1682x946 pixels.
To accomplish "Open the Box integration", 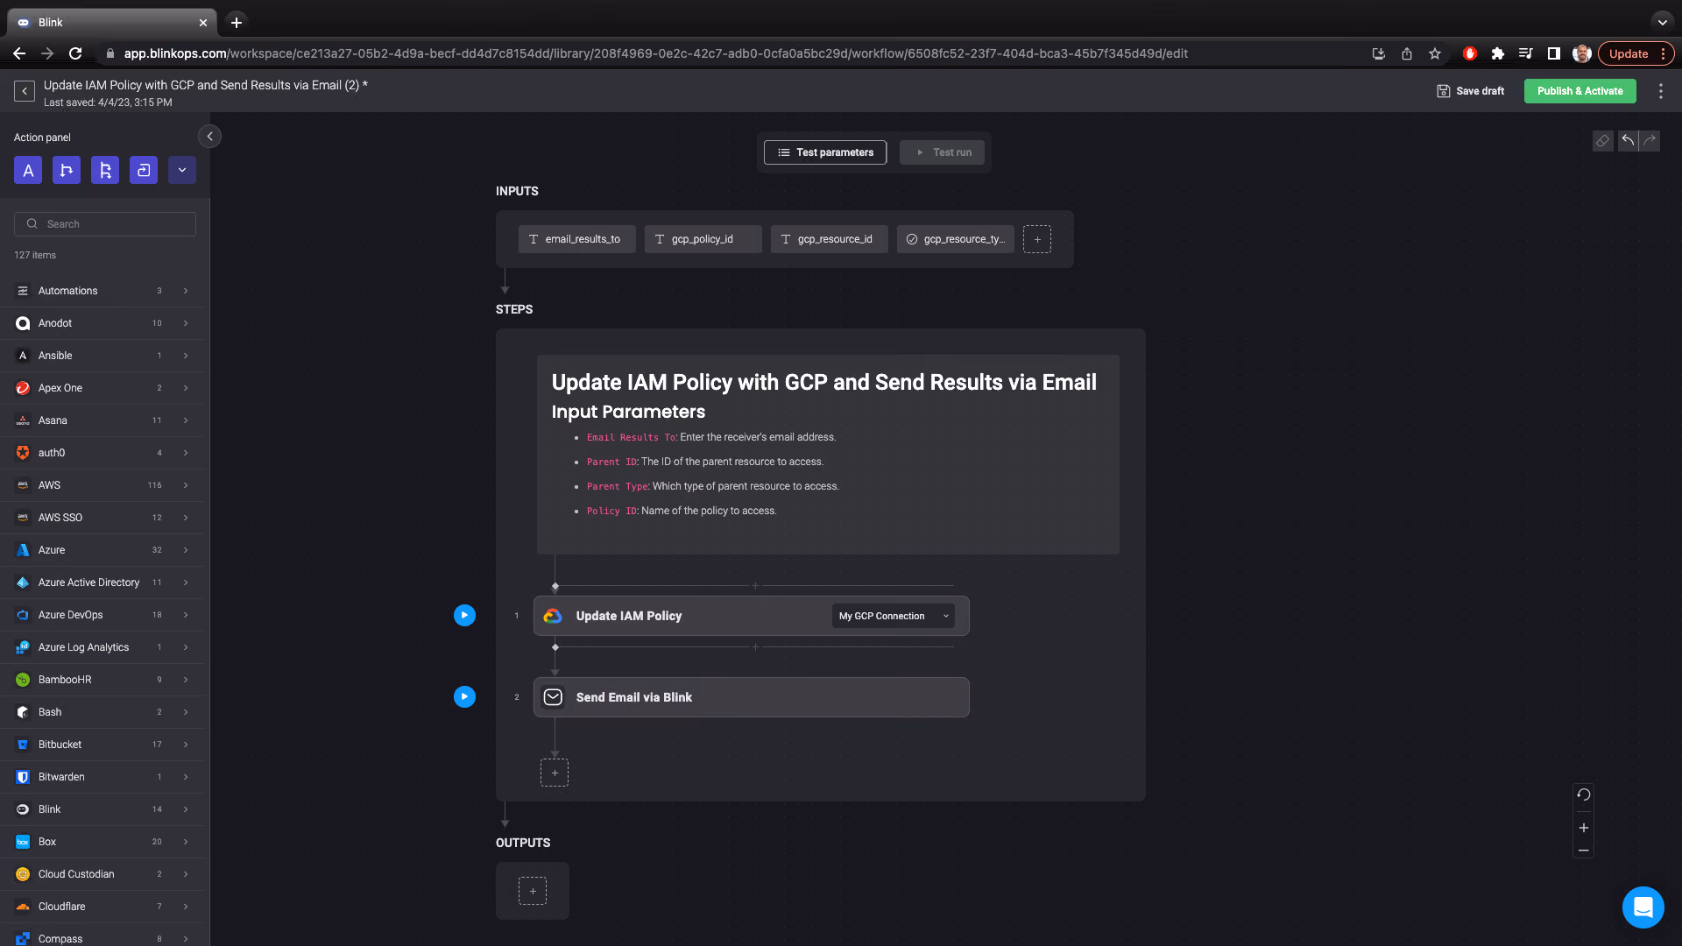I will pyautogui.click(x=102, y=842).
